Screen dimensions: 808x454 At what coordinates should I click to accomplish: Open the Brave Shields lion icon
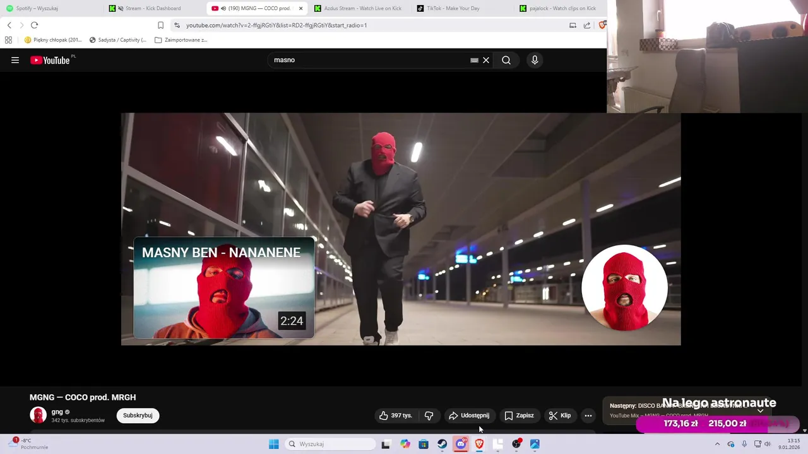602,25
